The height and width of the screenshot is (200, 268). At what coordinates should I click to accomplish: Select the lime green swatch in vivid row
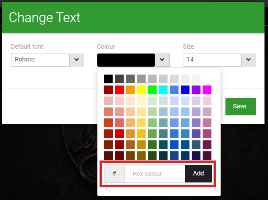tap(152, 90)
